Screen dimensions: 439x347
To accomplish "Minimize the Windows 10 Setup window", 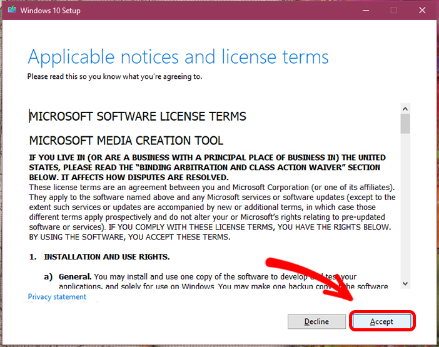I will pos(365,11).
